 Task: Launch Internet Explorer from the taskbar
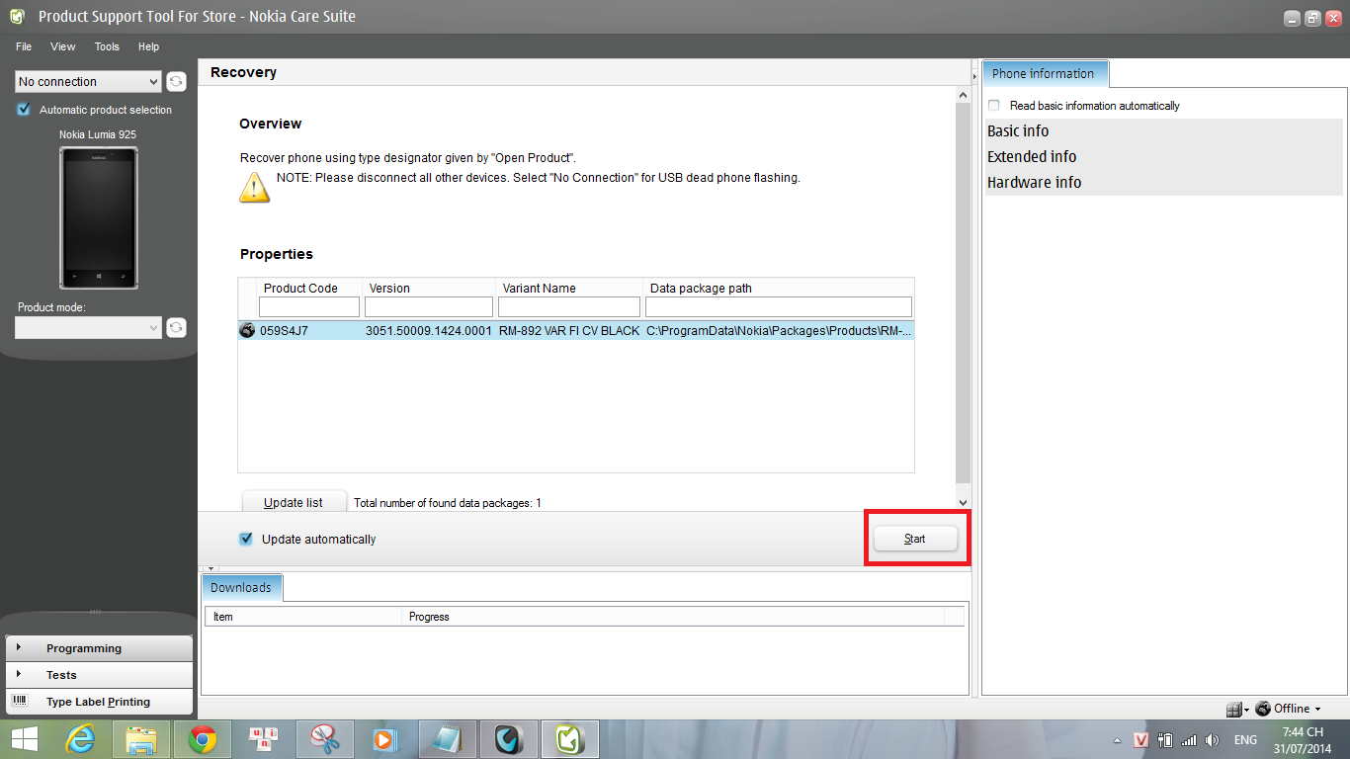(81, 739)
